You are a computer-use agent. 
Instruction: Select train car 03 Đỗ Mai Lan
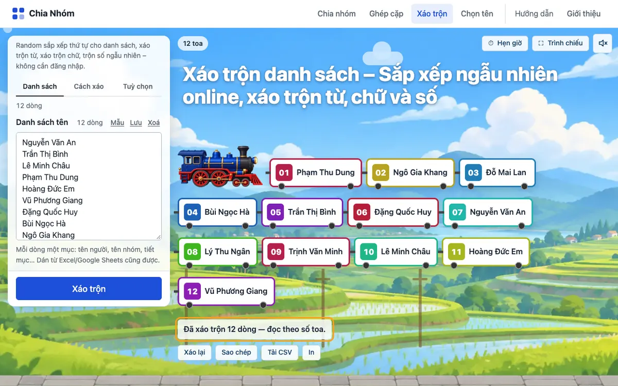point(497,172)
